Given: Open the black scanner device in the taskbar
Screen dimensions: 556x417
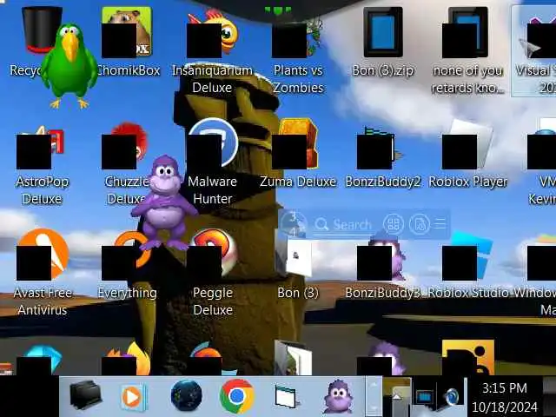Looking at the screenshot, I should (x=85, y=395).
